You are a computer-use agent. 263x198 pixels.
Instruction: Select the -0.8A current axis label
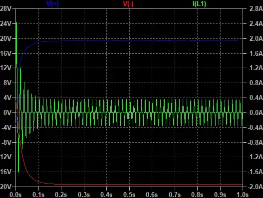[255, 142]
